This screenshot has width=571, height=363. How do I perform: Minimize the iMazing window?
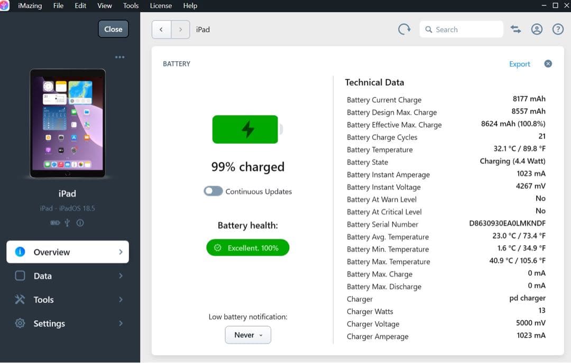pos(544,5)
